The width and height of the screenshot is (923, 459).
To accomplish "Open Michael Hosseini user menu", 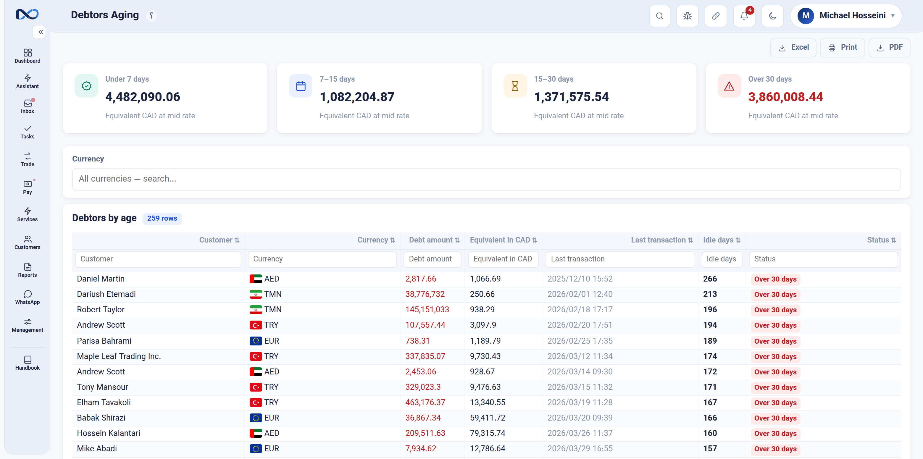I will click(846, 16).
